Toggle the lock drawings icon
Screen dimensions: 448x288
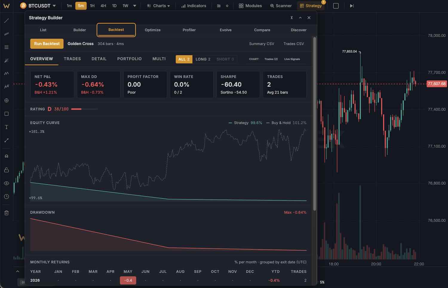pos(6,170)
